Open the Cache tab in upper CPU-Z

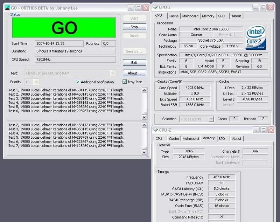[x=173, y=16]
